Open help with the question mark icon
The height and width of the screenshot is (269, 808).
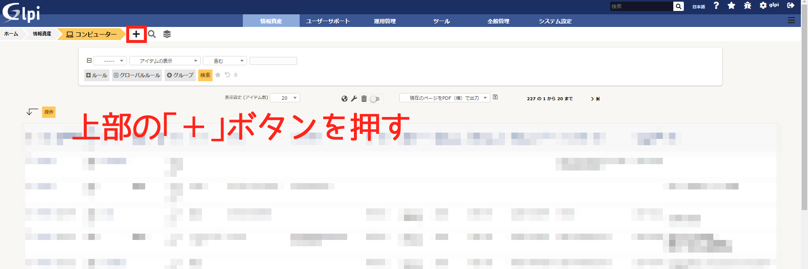(x=716, y=5)
